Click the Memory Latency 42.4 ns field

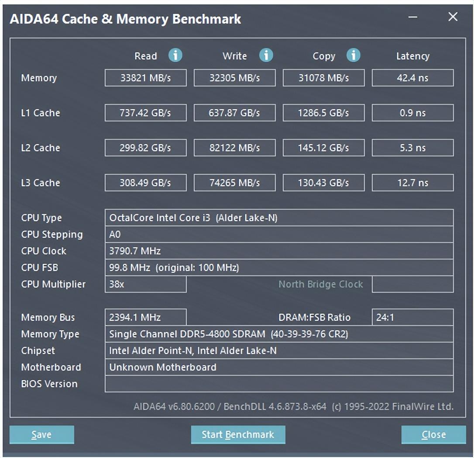[x=412, y=78]
